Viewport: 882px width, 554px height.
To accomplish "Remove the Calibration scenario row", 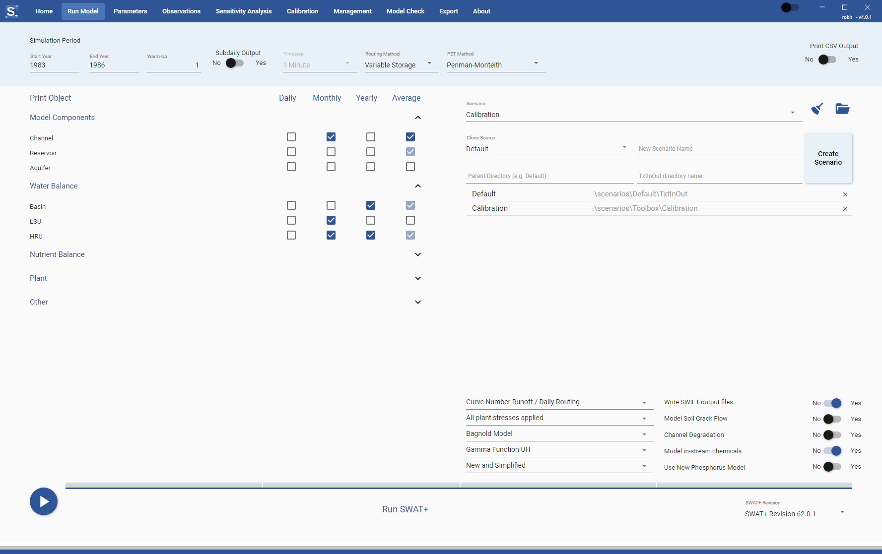I will 845,209.
